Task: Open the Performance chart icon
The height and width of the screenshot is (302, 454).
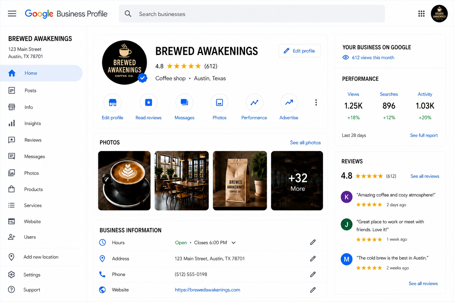Action: click(254, 102)
